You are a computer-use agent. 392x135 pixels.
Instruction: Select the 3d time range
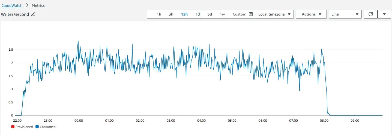[210, 14]
